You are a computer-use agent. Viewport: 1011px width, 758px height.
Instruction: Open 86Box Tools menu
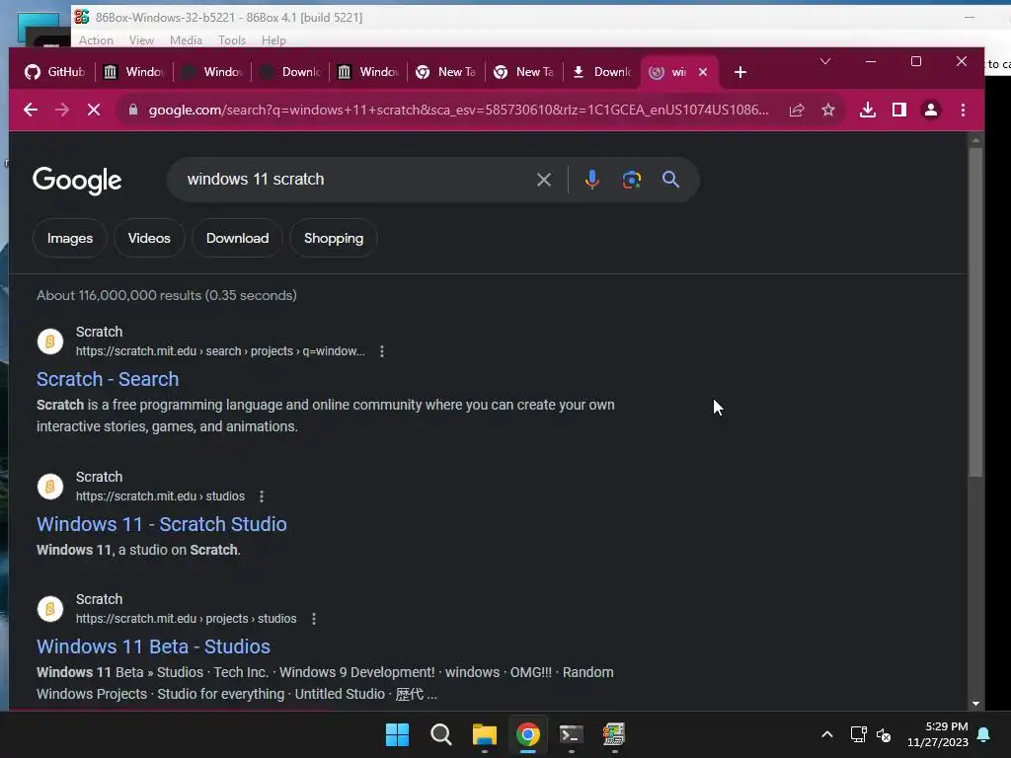pyautogui.click(x=232, y=39)
